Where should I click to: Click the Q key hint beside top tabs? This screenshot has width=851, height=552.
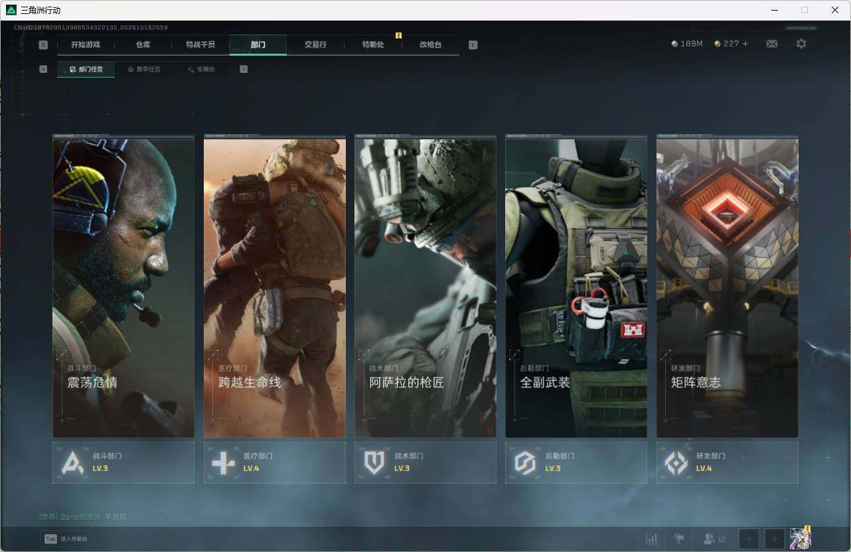[x=43, y=45]
